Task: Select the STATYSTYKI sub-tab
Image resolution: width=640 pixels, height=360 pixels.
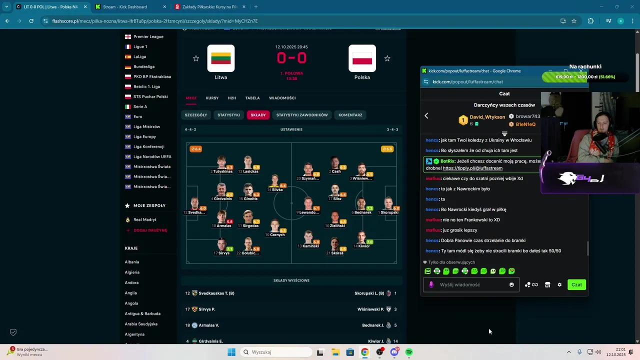Action: coord(228,115)
